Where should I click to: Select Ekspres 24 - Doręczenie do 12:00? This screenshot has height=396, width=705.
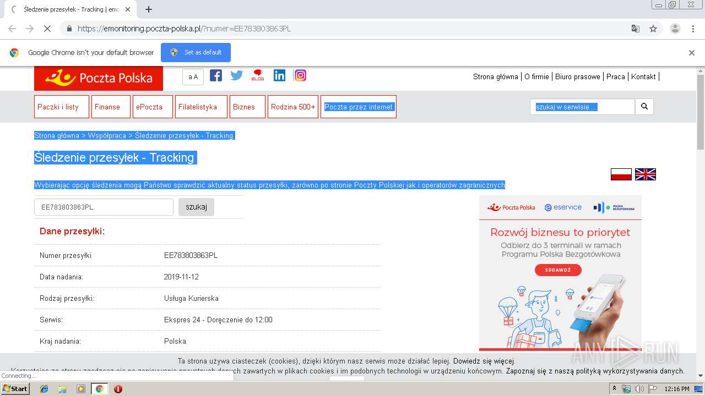[218, 320]
